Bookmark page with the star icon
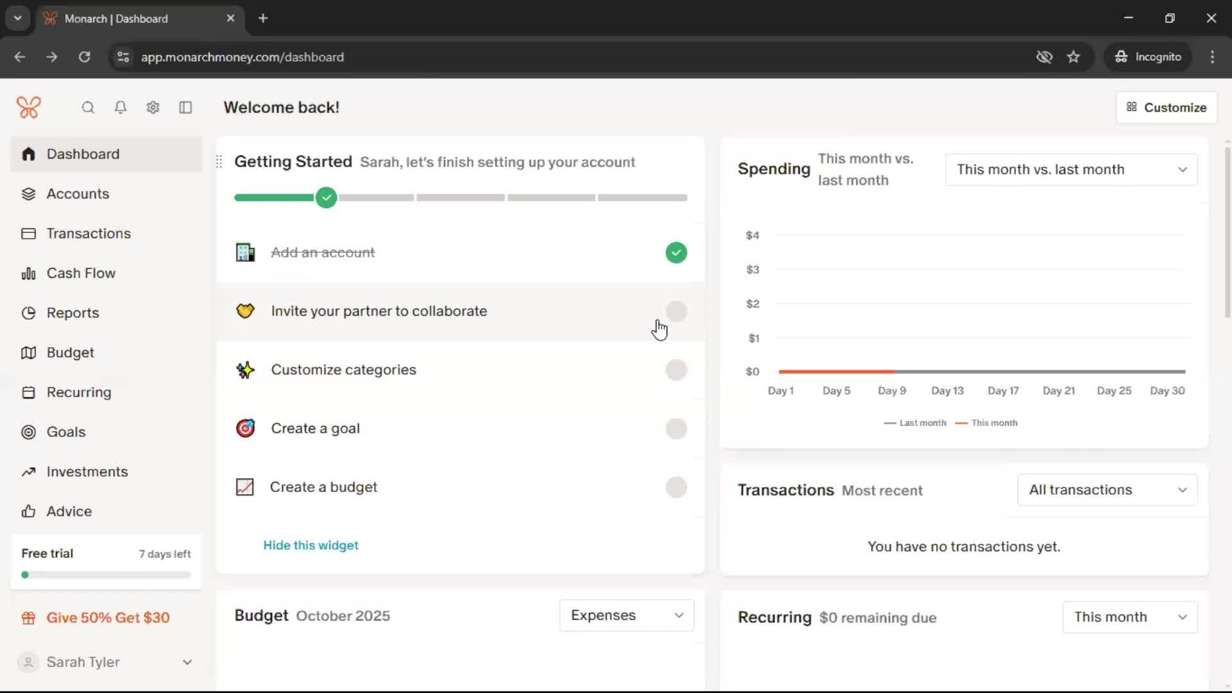Image resolution: width=1232 pixels, height=693 pixels. pyautogui.click(x=1074, y=57)
